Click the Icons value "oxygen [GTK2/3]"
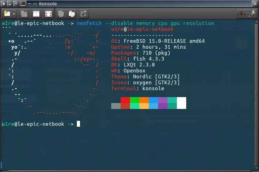Viewport: 259px width, 172px height. (156, 82)
